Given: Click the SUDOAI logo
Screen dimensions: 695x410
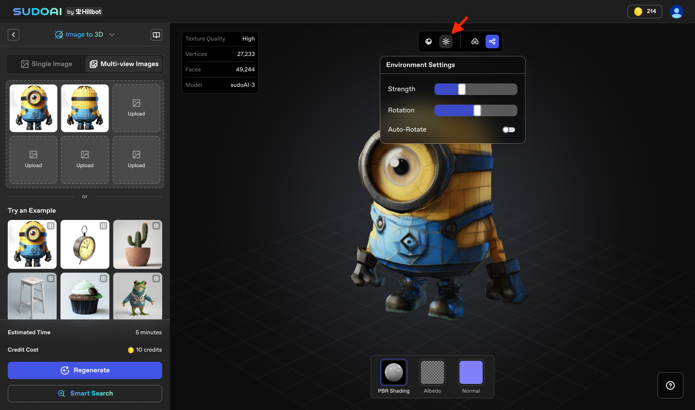Looking at the screenshot, I should point(38,12).
